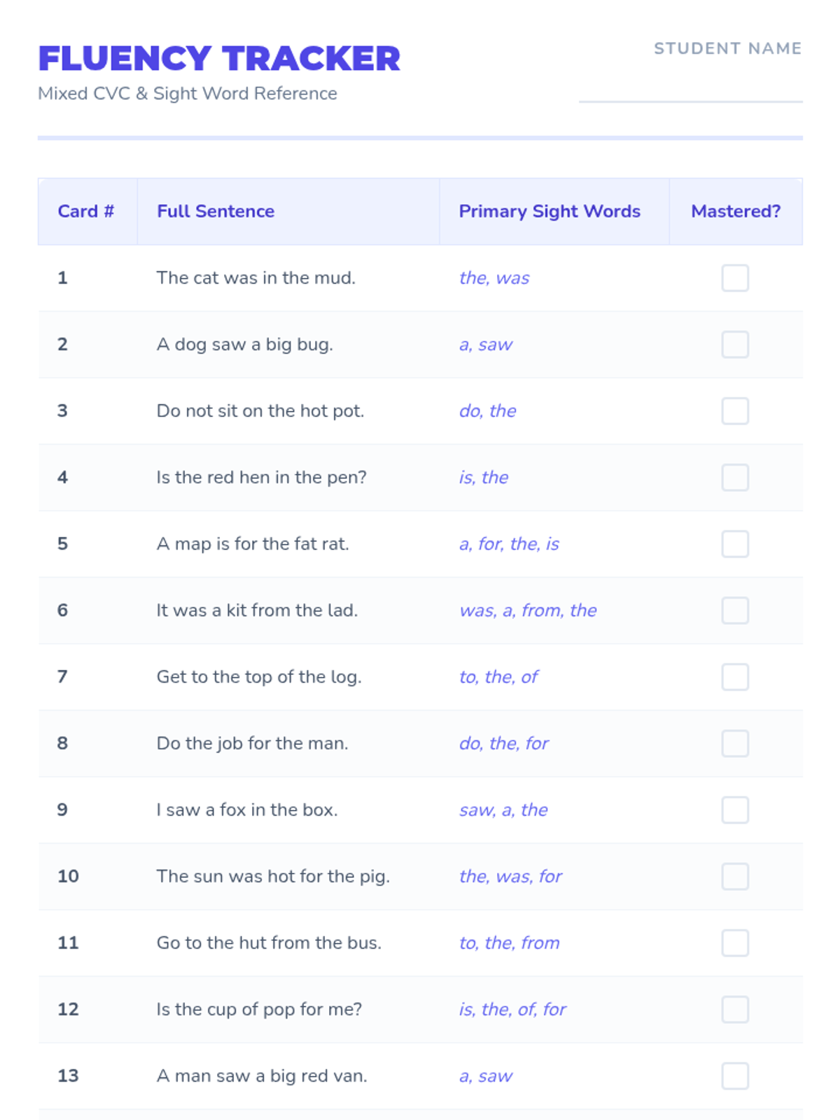Select sentence 'The cat was in the mud.'
The image size is (840, 1120).
256,278
